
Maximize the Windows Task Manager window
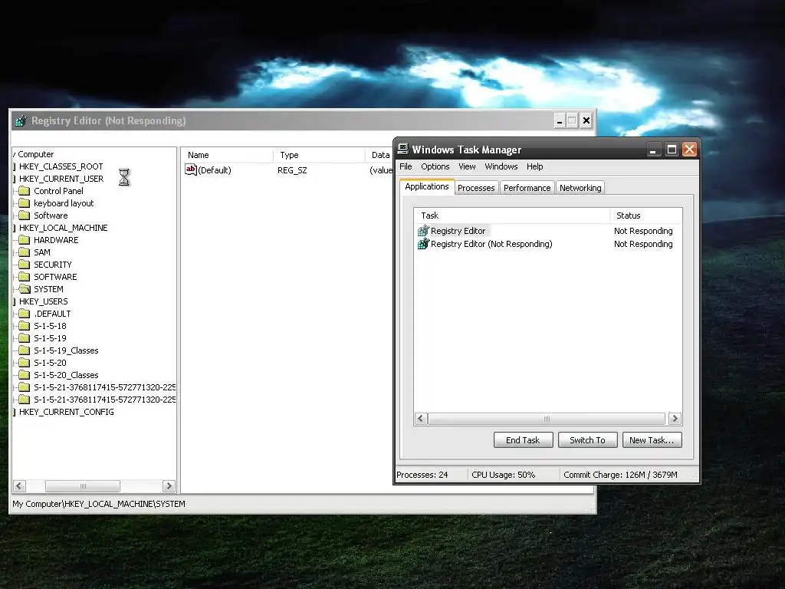(672, 150)
